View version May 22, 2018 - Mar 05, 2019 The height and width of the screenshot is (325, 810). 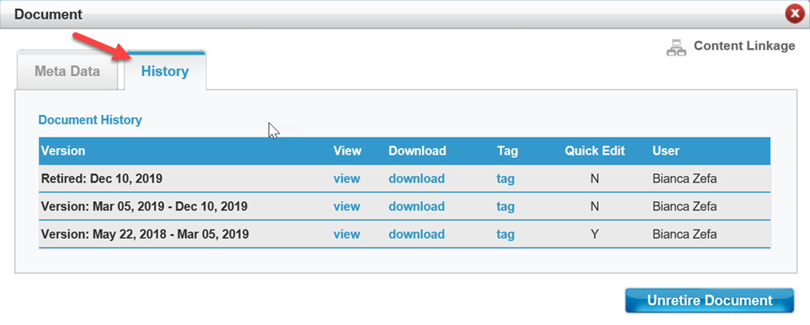[346, 235]
